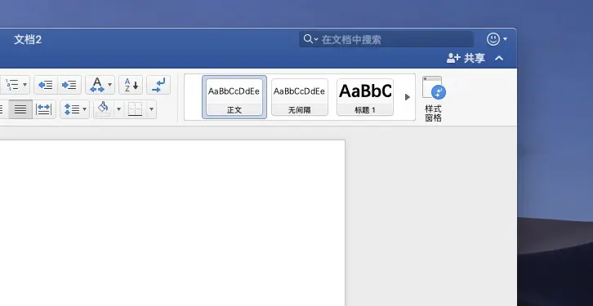The image size is (593, 306).
Task: Click the 文档2 document title
Action: click(x=28, y=39)
